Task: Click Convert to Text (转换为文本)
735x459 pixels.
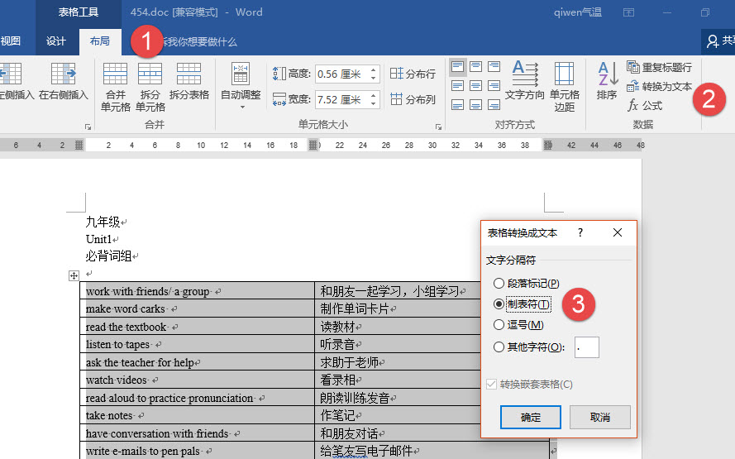Action: click(659, 86)
